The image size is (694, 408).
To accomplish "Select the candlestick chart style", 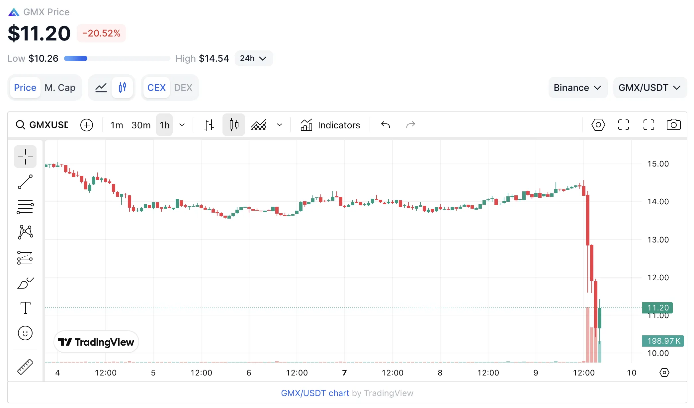I will pos(234,125).
